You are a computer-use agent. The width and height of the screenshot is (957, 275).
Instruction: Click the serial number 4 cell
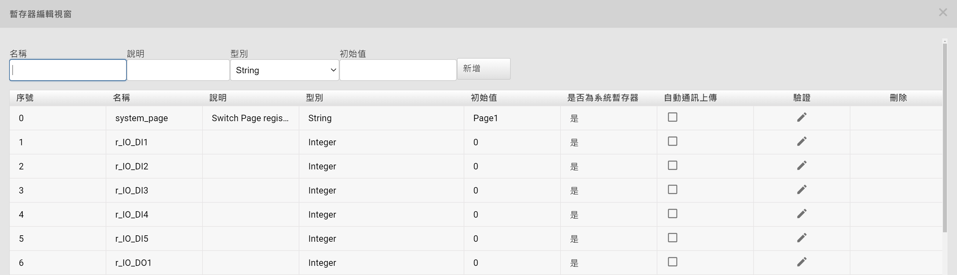point(58,215)
